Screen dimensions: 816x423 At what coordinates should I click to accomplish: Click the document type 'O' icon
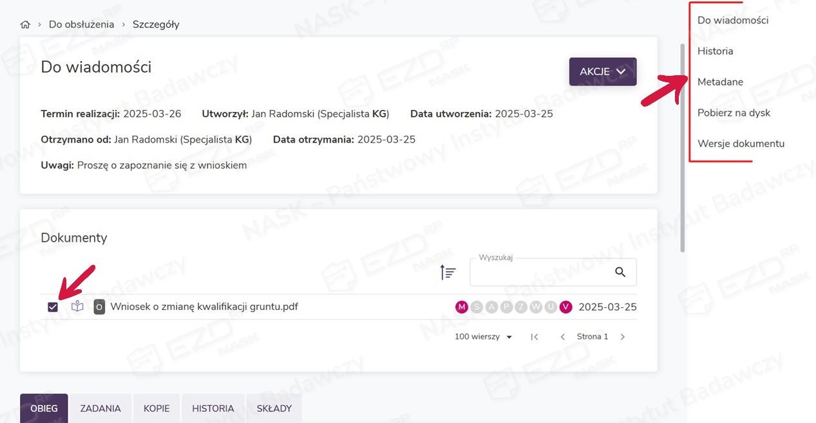pos(99,307)
